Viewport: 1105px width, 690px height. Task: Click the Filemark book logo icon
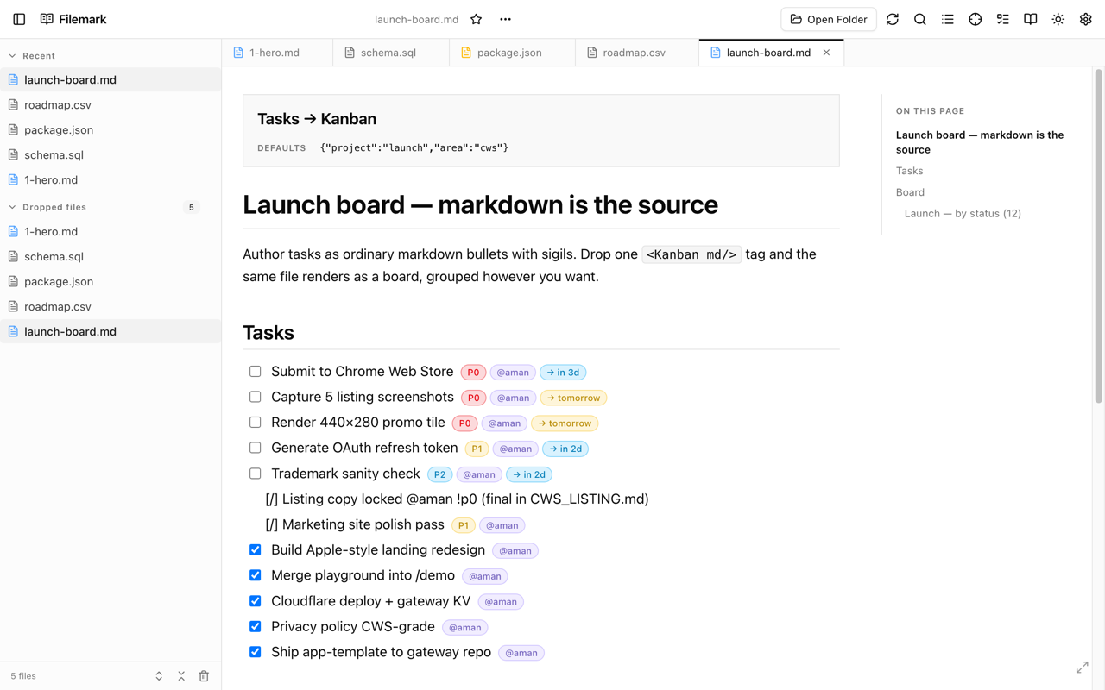[x=47, y=19]
